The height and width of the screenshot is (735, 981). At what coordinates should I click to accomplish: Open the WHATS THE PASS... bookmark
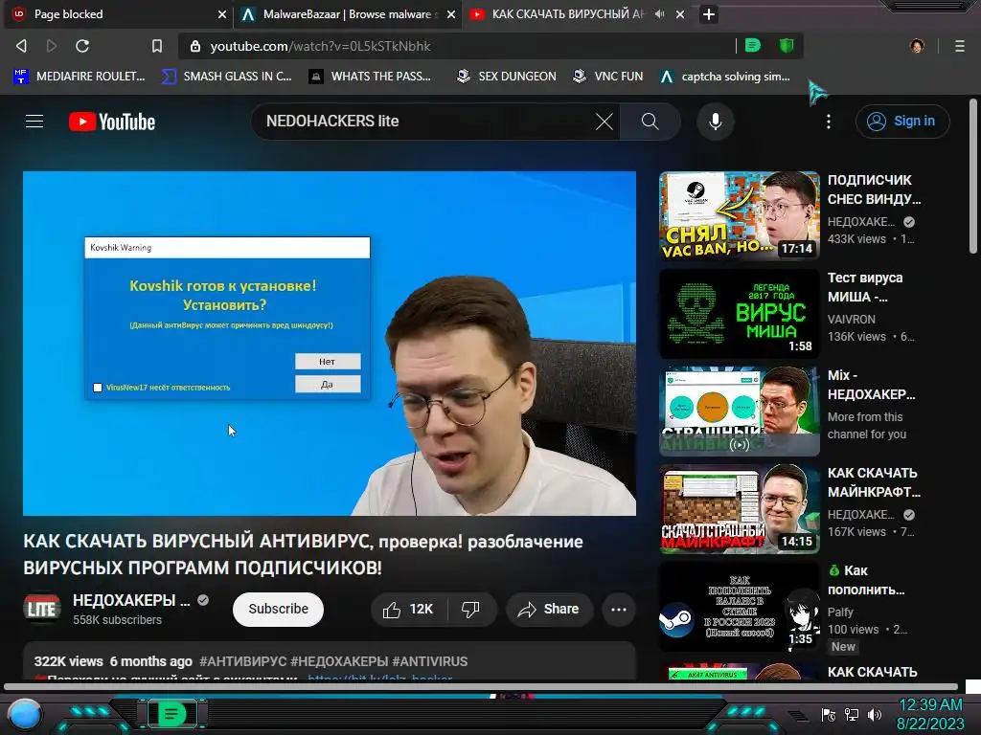(x=371, y=77)
